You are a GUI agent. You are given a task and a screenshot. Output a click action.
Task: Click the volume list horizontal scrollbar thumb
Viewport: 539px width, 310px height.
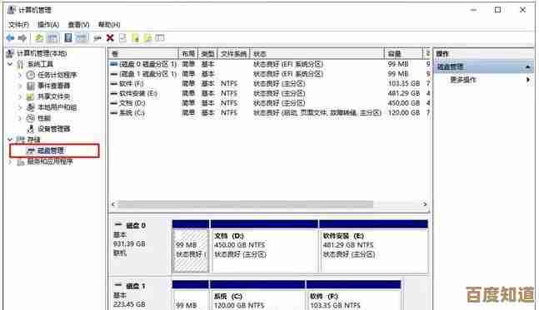point(246,204)
